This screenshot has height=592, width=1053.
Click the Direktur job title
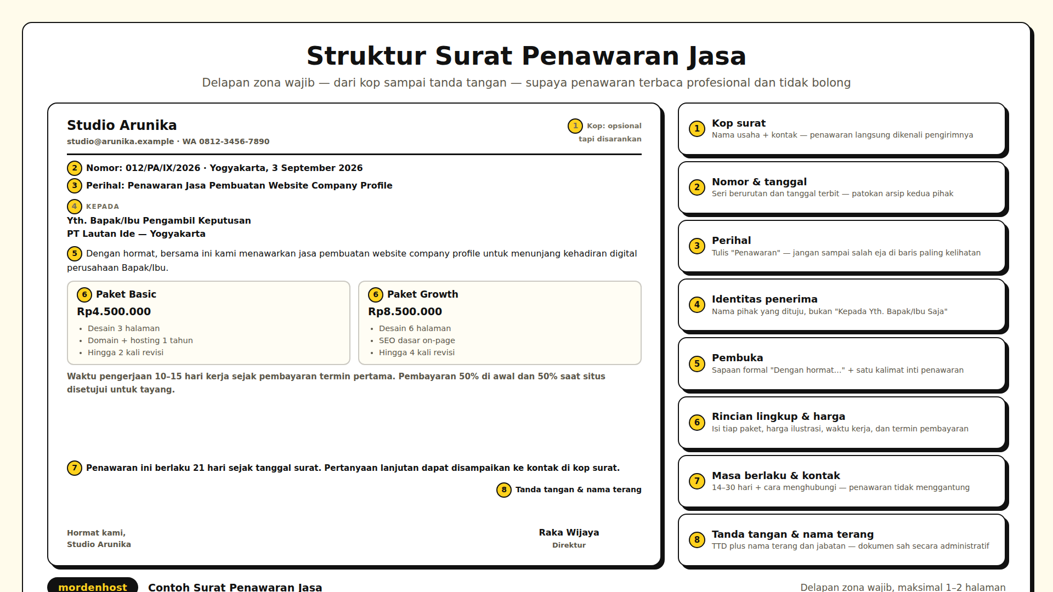click(x=569, y=545)
